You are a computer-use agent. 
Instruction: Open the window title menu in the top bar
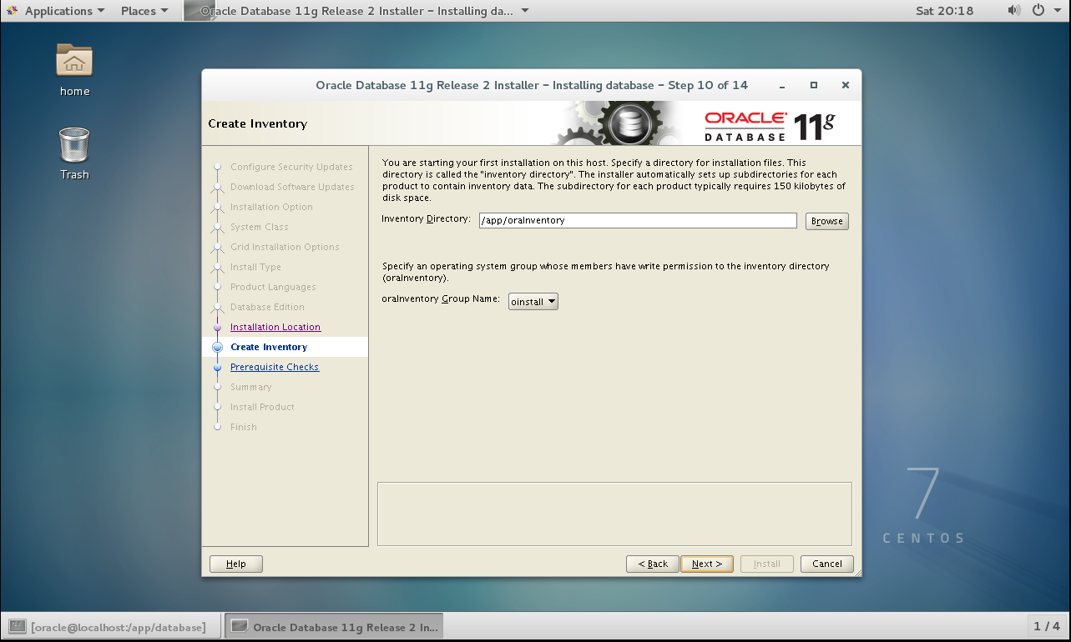pyautogui.click(x=359, y=11)
